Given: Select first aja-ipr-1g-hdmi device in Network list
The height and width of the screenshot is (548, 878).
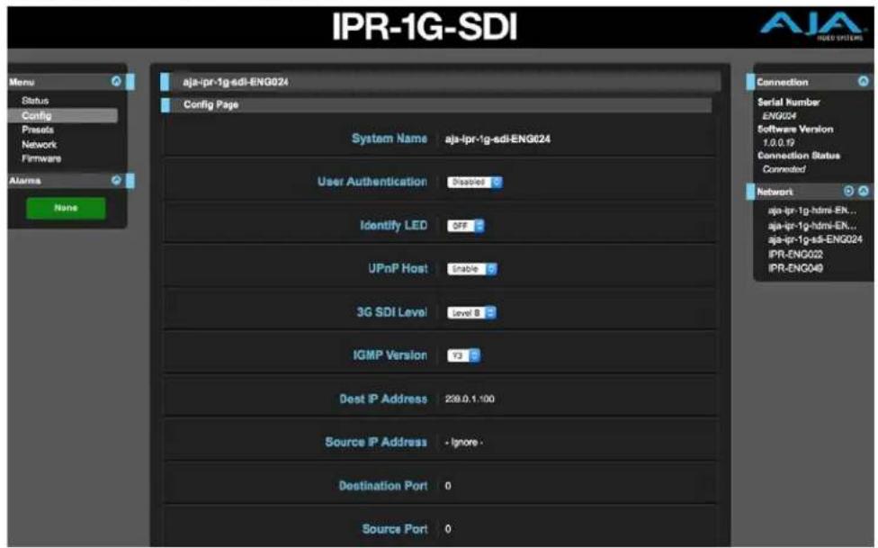Looking at the screenshot, I should (812, 211).
